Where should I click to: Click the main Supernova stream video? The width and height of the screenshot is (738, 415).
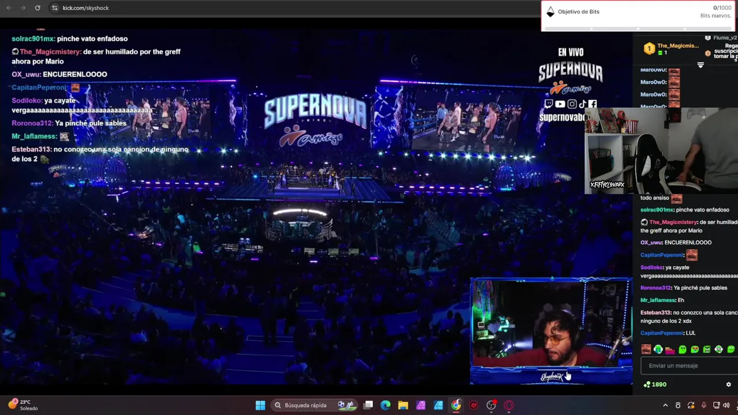click(x=316, y=207)
